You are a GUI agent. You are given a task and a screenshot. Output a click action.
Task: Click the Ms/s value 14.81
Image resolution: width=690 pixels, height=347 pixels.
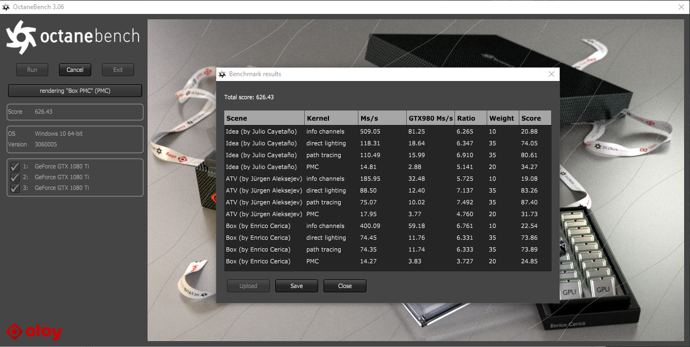pos(368,167)
